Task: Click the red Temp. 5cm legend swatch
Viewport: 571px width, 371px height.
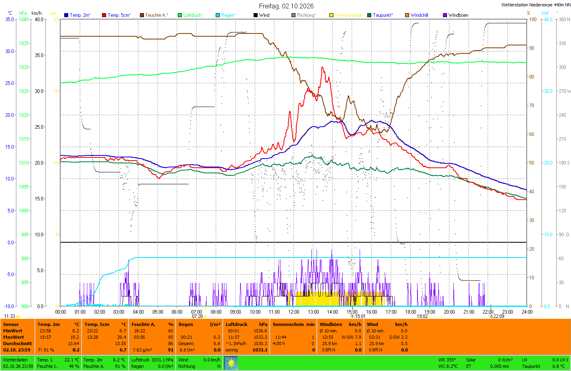Action: (104, 15)
